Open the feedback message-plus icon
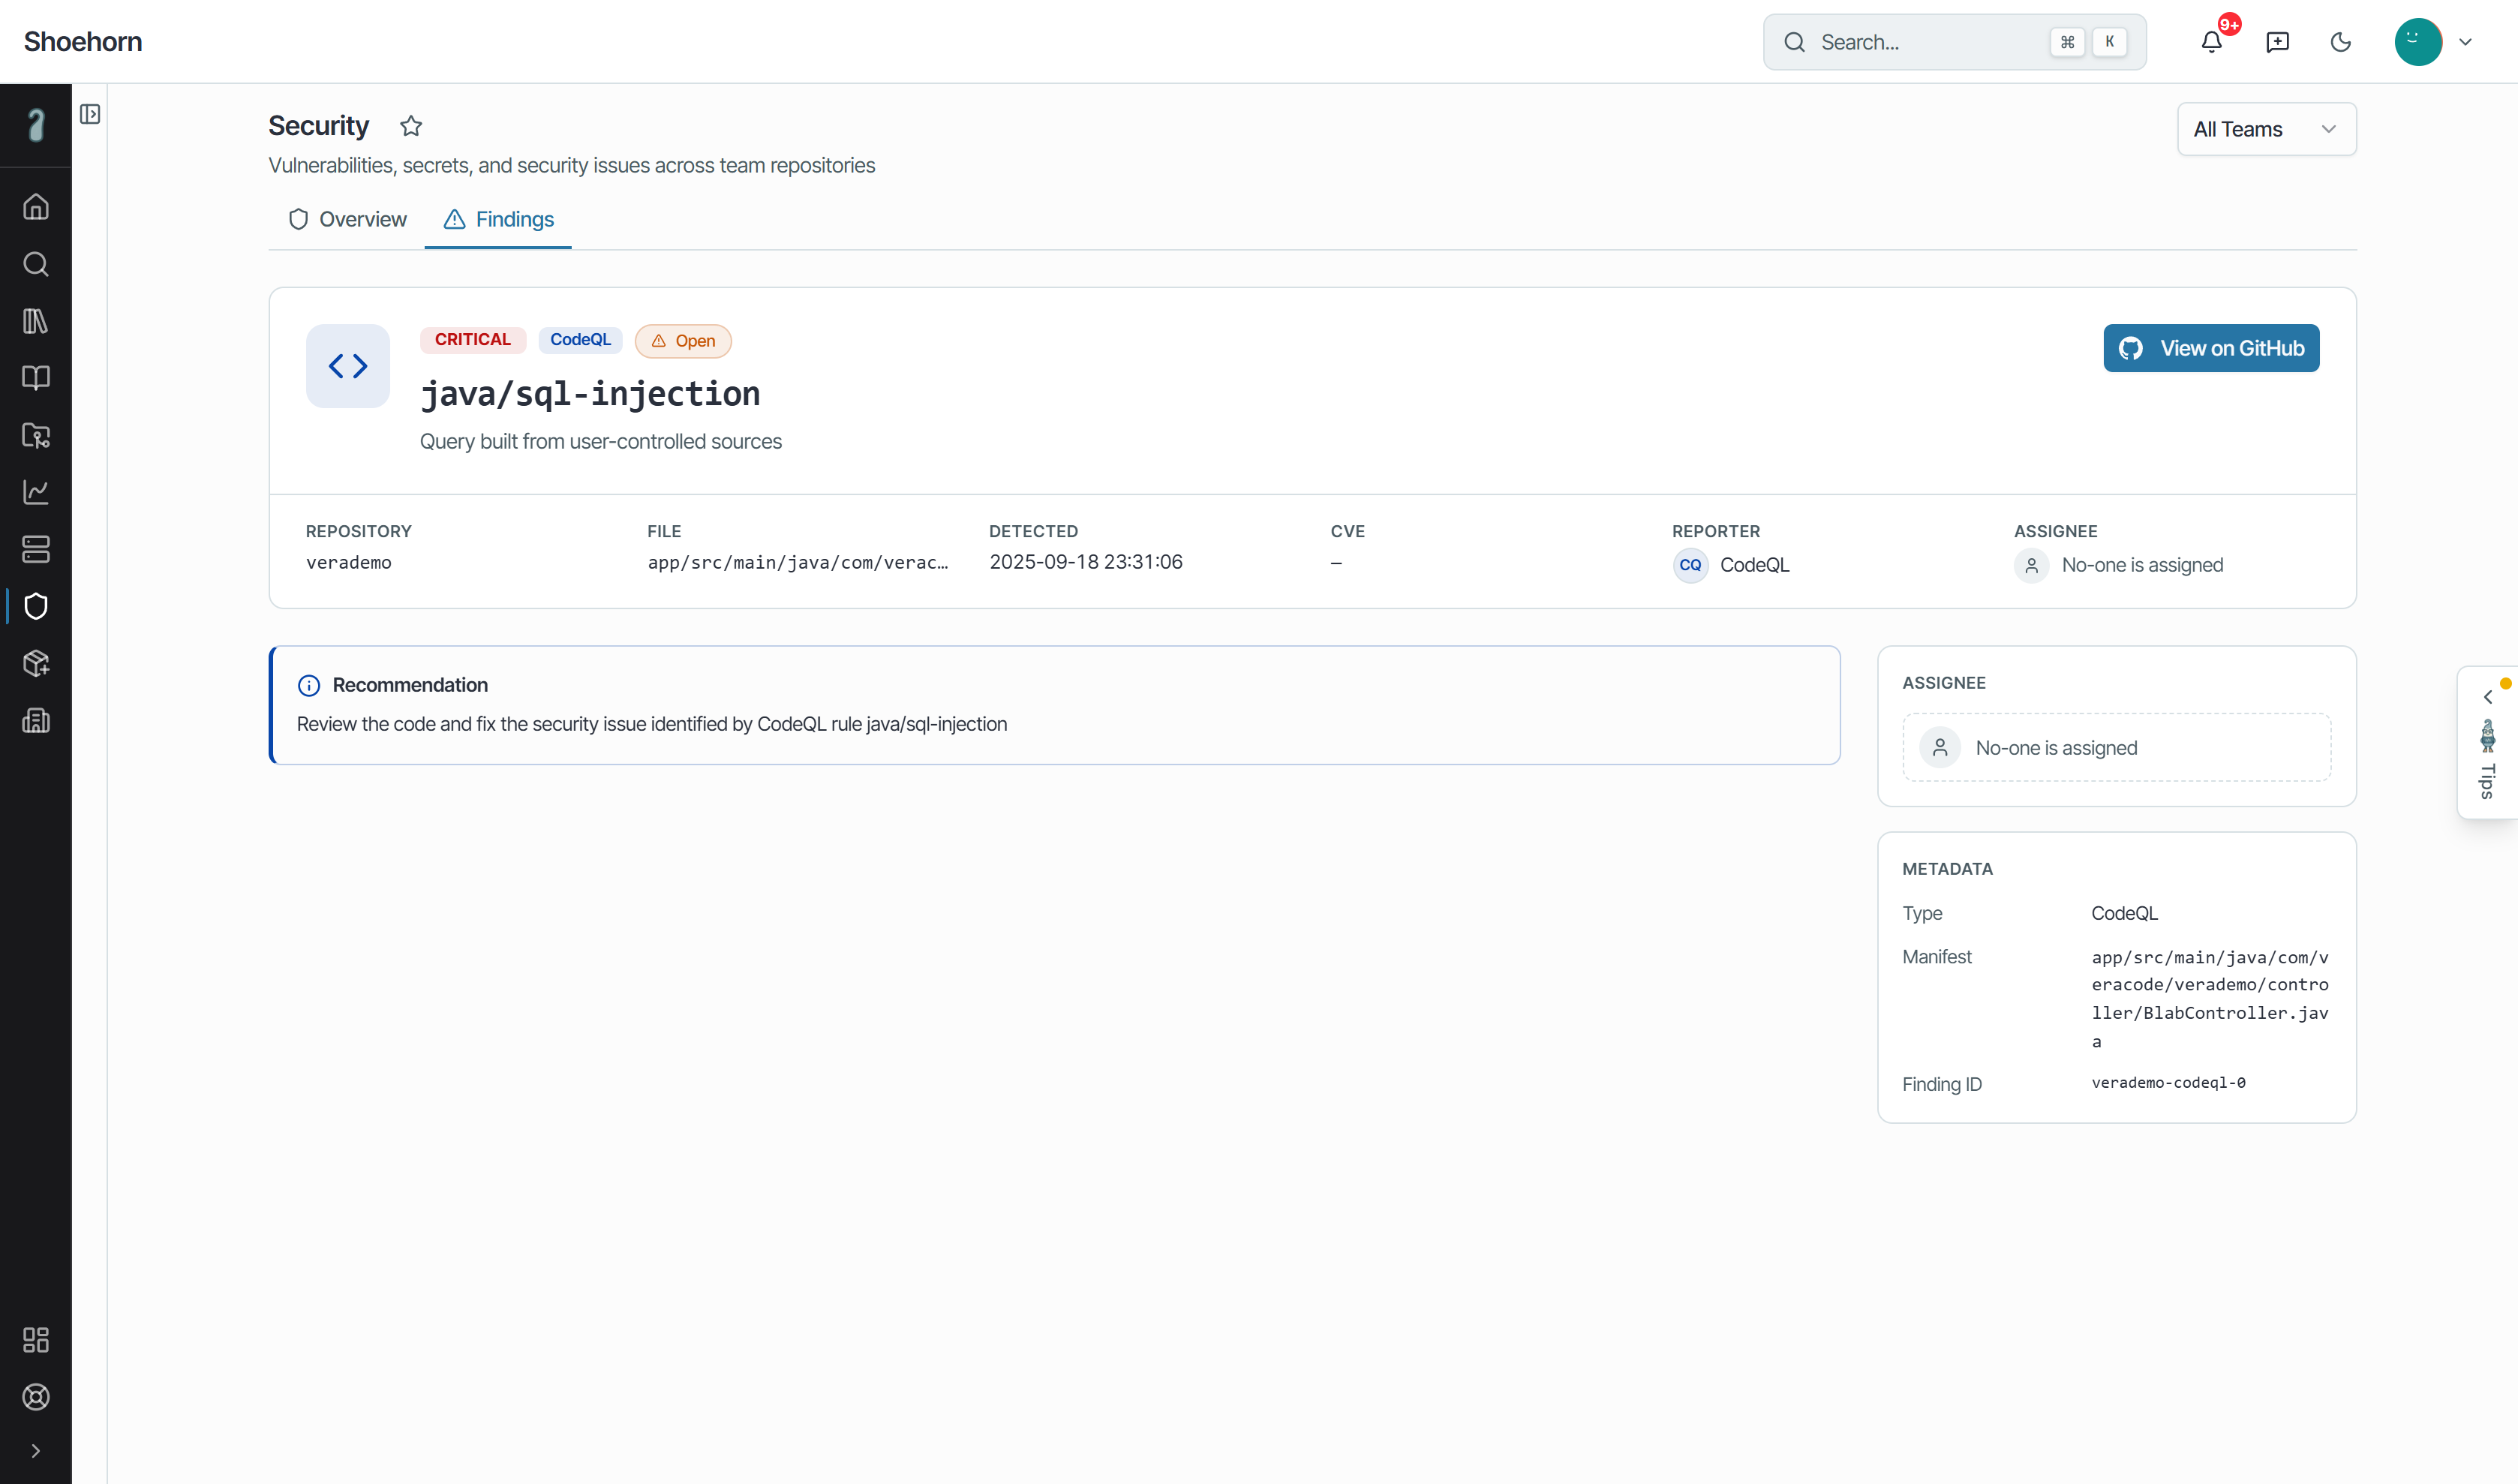The width and height of the screenshot is (2518, 1484). (x=2278, y=42)
